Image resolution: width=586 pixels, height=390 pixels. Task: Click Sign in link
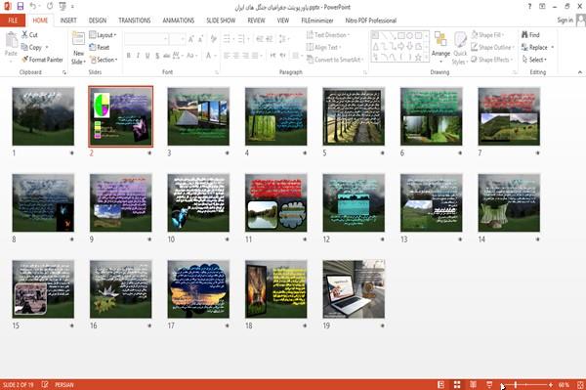(565, 21)
